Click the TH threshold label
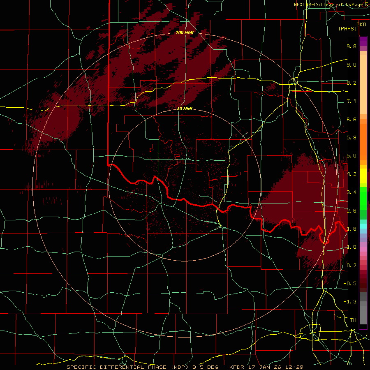 (353, 320)
